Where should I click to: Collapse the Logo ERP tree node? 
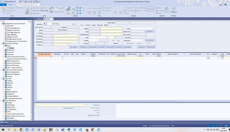(x=1, y=79)
